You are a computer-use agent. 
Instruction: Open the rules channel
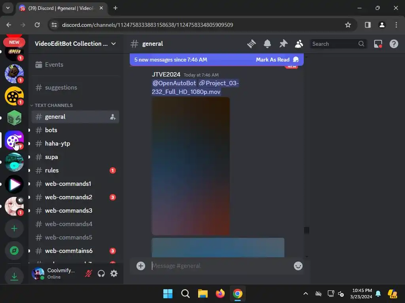75,170
